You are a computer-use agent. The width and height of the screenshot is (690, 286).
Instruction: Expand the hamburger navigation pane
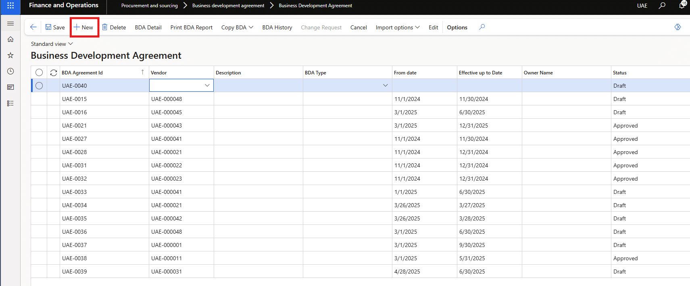[10, 24]
